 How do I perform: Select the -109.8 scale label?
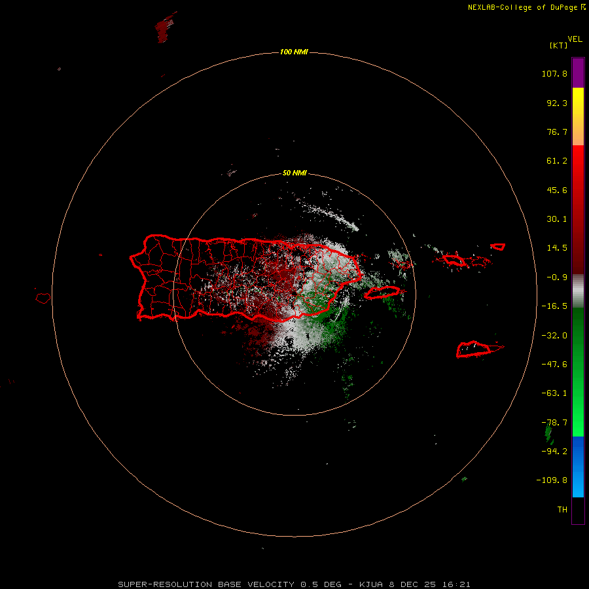pos(552,480)
